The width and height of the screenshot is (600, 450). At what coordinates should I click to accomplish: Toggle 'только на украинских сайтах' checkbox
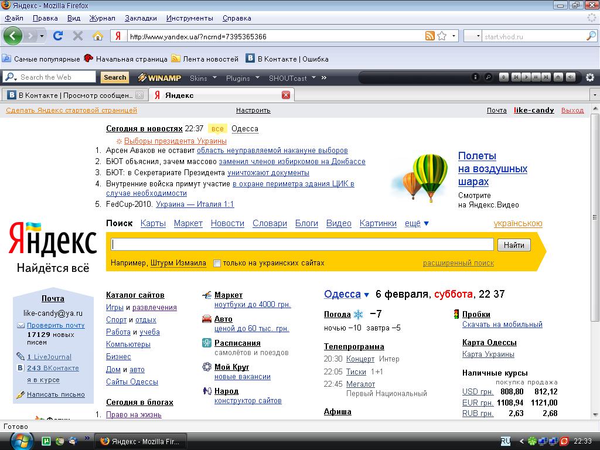click(x=217, y=263)
